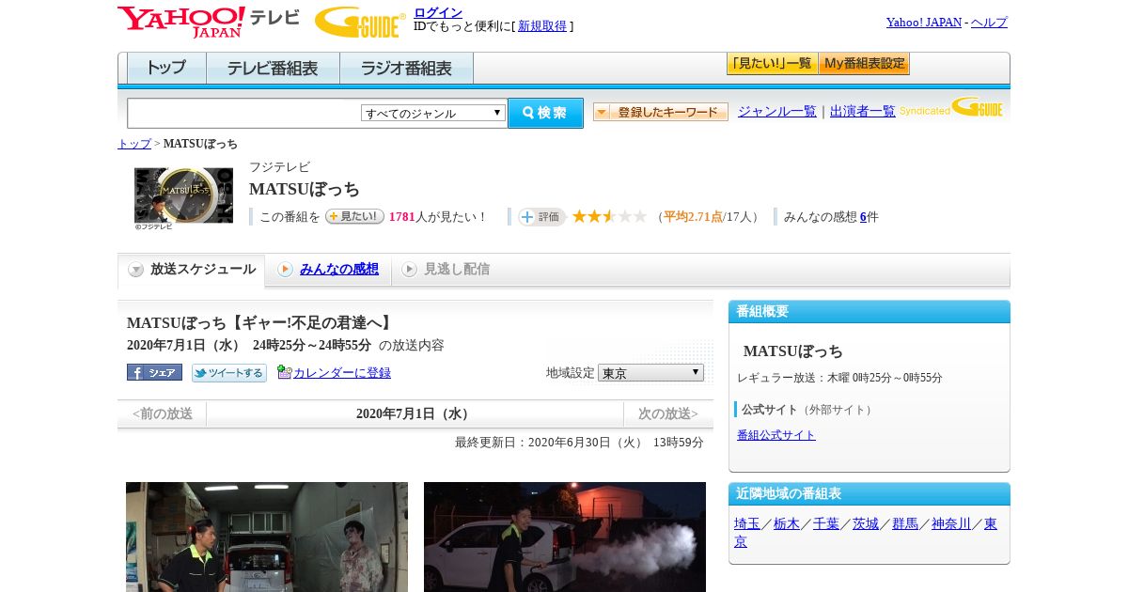The height and width of the screenshot is (592, 1128).
Task: Click the MATSUぼっち program thumbnail
Action: 183,195
